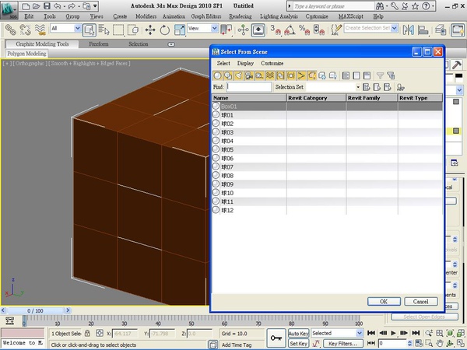Open the Key Filters button

[x=343, y=344]
